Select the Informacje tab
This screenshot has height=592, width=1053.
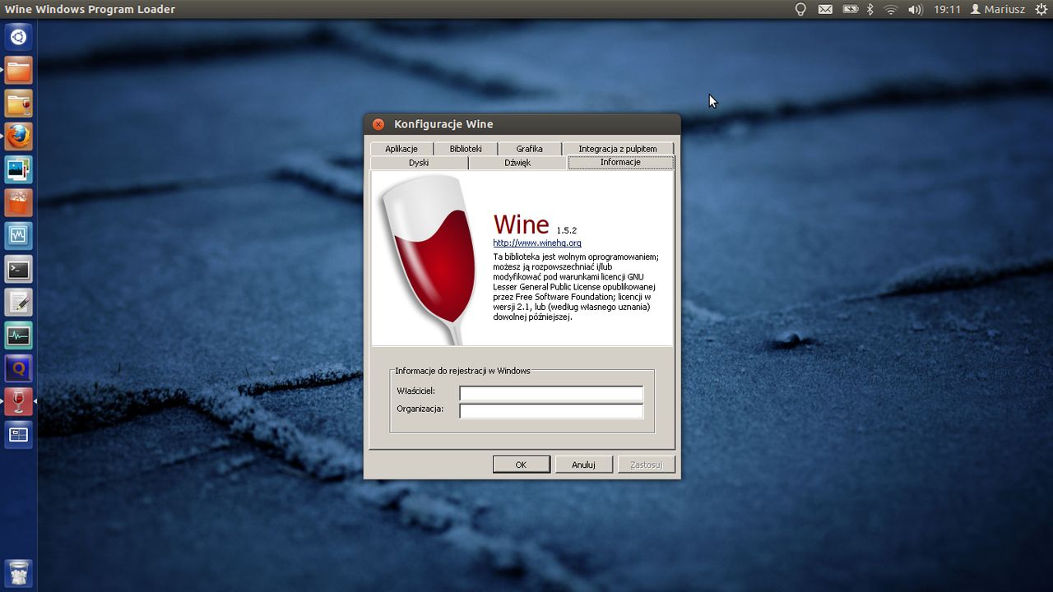pyautogui.click(x=620, y=162)
